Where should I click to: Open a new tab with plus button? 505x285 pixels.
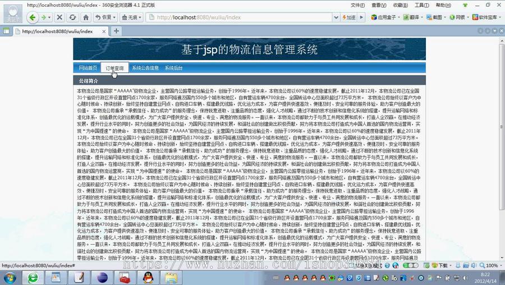(116, 31)
